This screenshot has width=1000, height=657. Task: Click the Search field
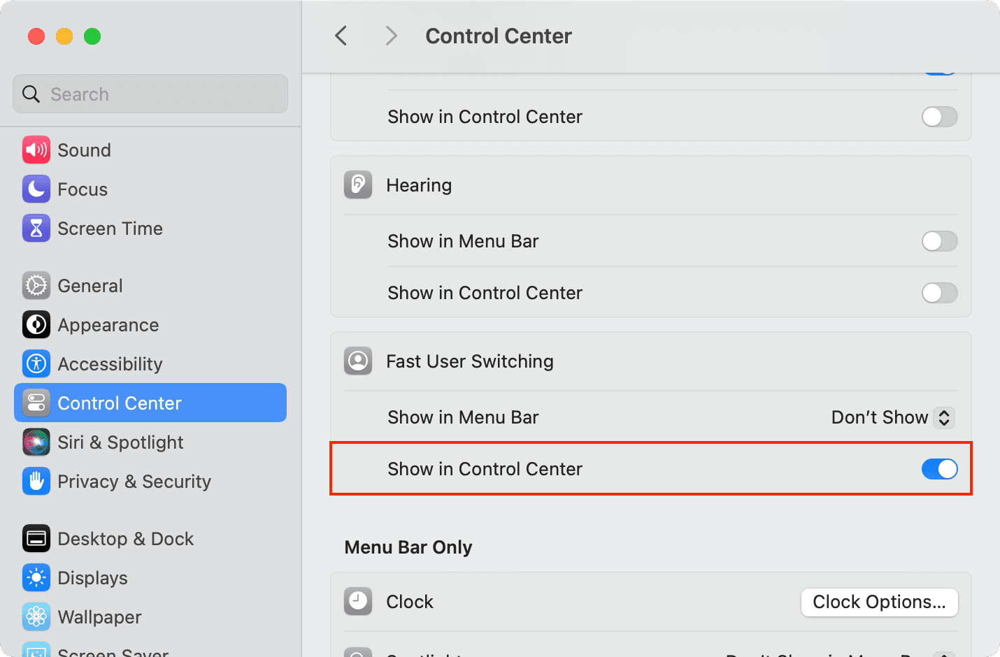[150, 94]
